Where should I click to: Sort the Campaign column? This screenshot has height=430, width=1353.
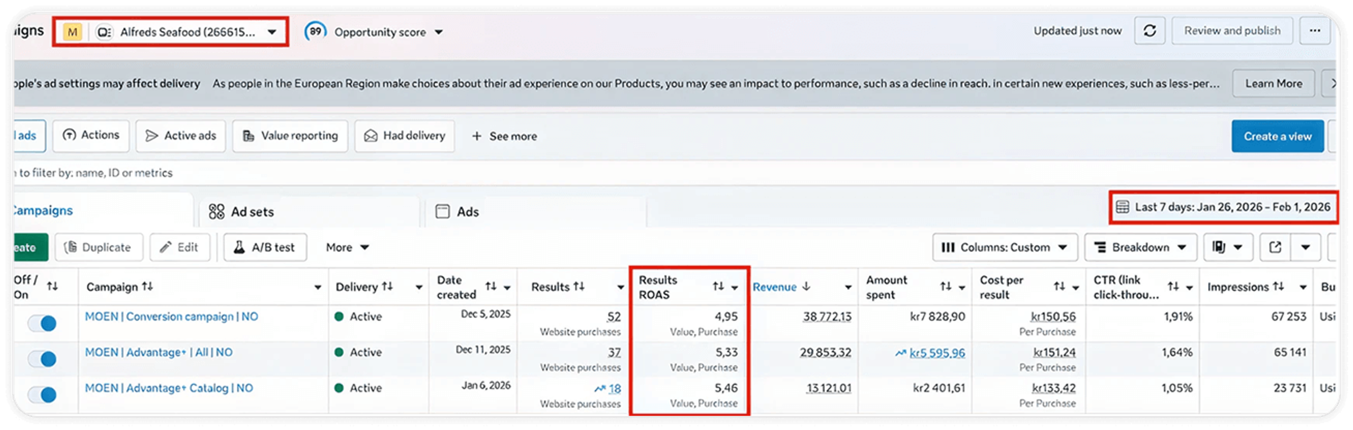pos(147,286)
